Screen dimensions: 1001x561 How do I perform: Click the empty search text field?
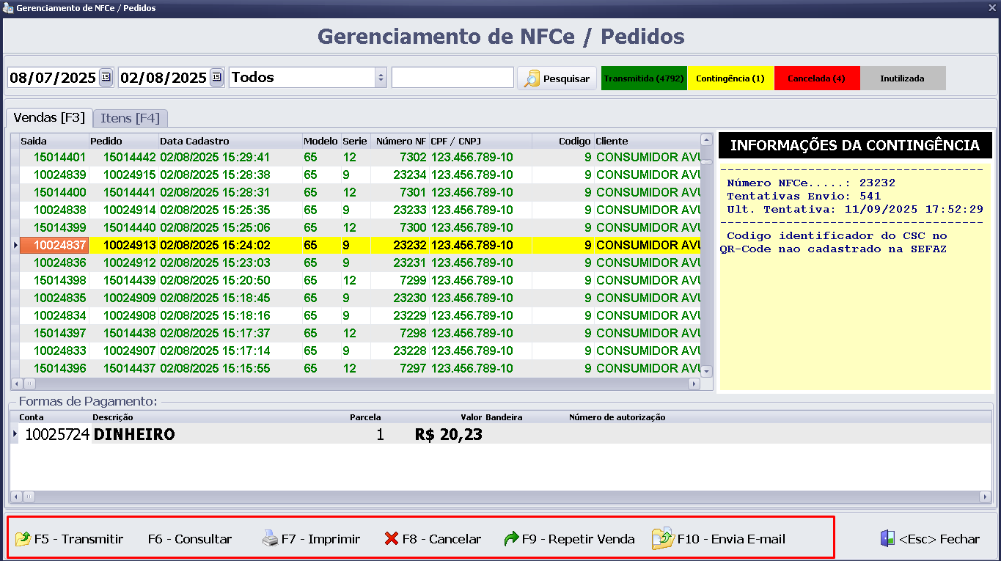[452, 77]
